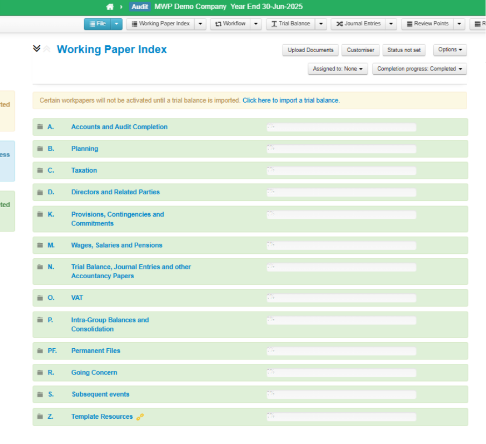Open the Options dropdown
486x444 pixels.
(450, 50)
